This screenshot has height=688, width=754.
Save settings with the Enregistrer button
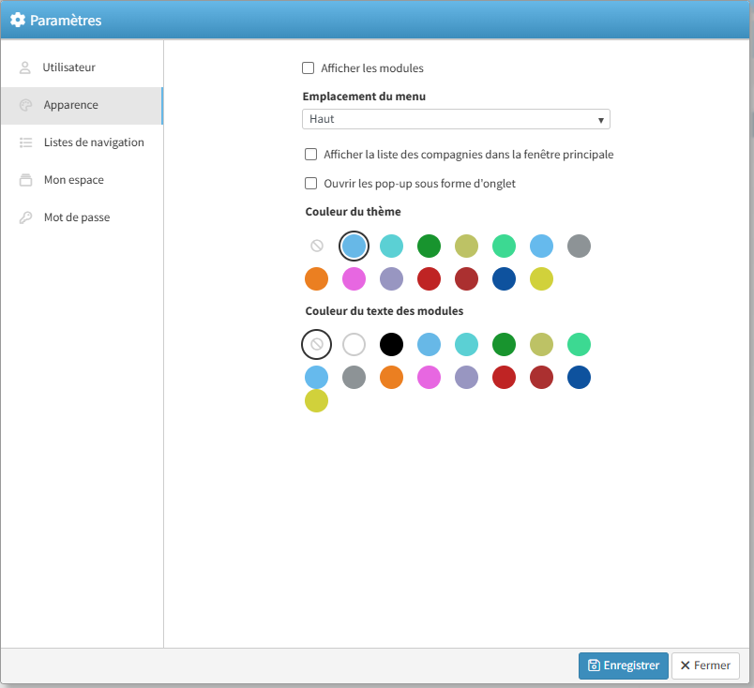[x=623, y=666]
